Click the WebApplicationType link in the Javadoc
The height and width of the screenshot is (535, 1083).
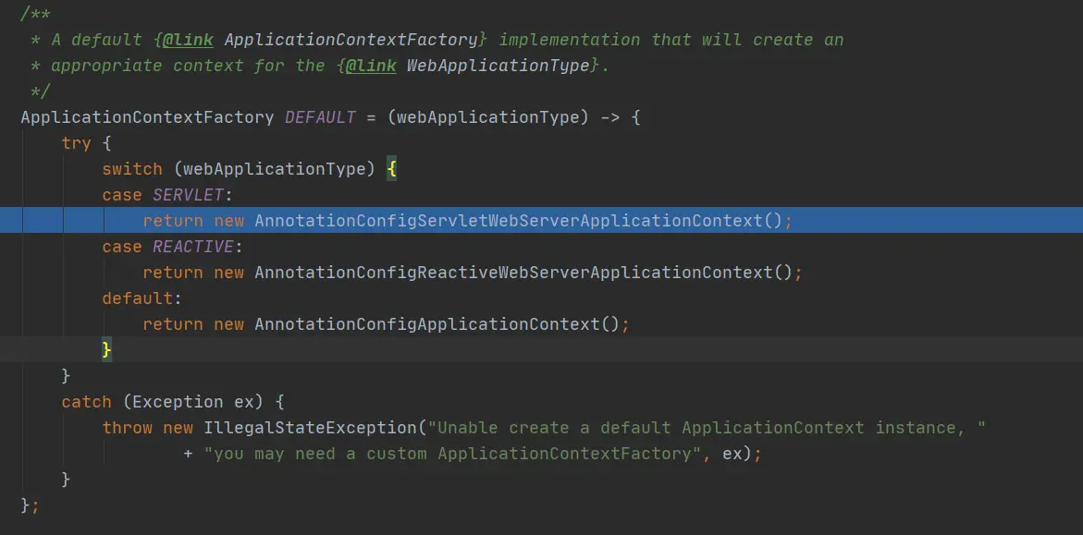coord(498,66)
